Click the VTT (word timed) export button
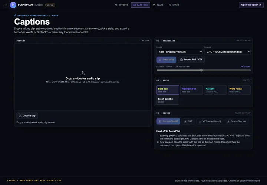The image size is (267, 185). 210,121
